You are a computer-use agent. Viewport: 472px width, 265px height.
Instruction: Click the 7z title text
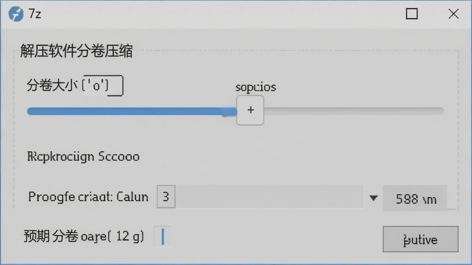(x=35, y=14)
